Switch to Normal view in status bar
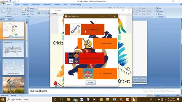This screenshot has width=182, height=102. 149,95
